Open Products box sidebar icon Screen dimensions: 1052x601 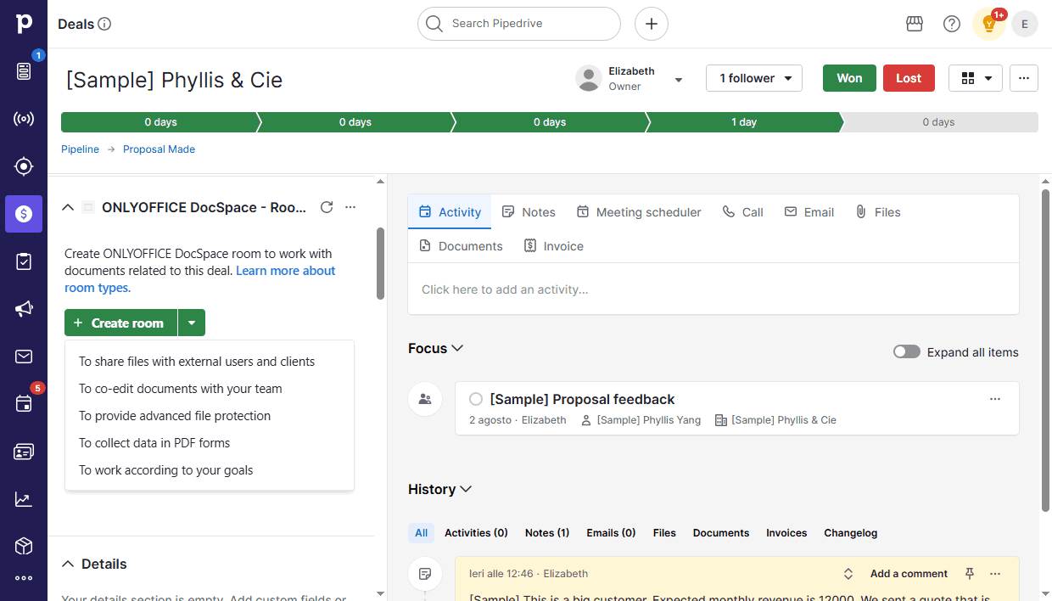point(24,546)
